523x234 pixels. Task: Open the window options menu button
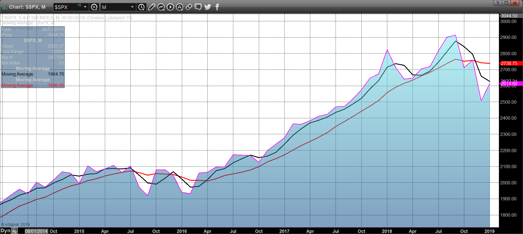click(506, 3)
